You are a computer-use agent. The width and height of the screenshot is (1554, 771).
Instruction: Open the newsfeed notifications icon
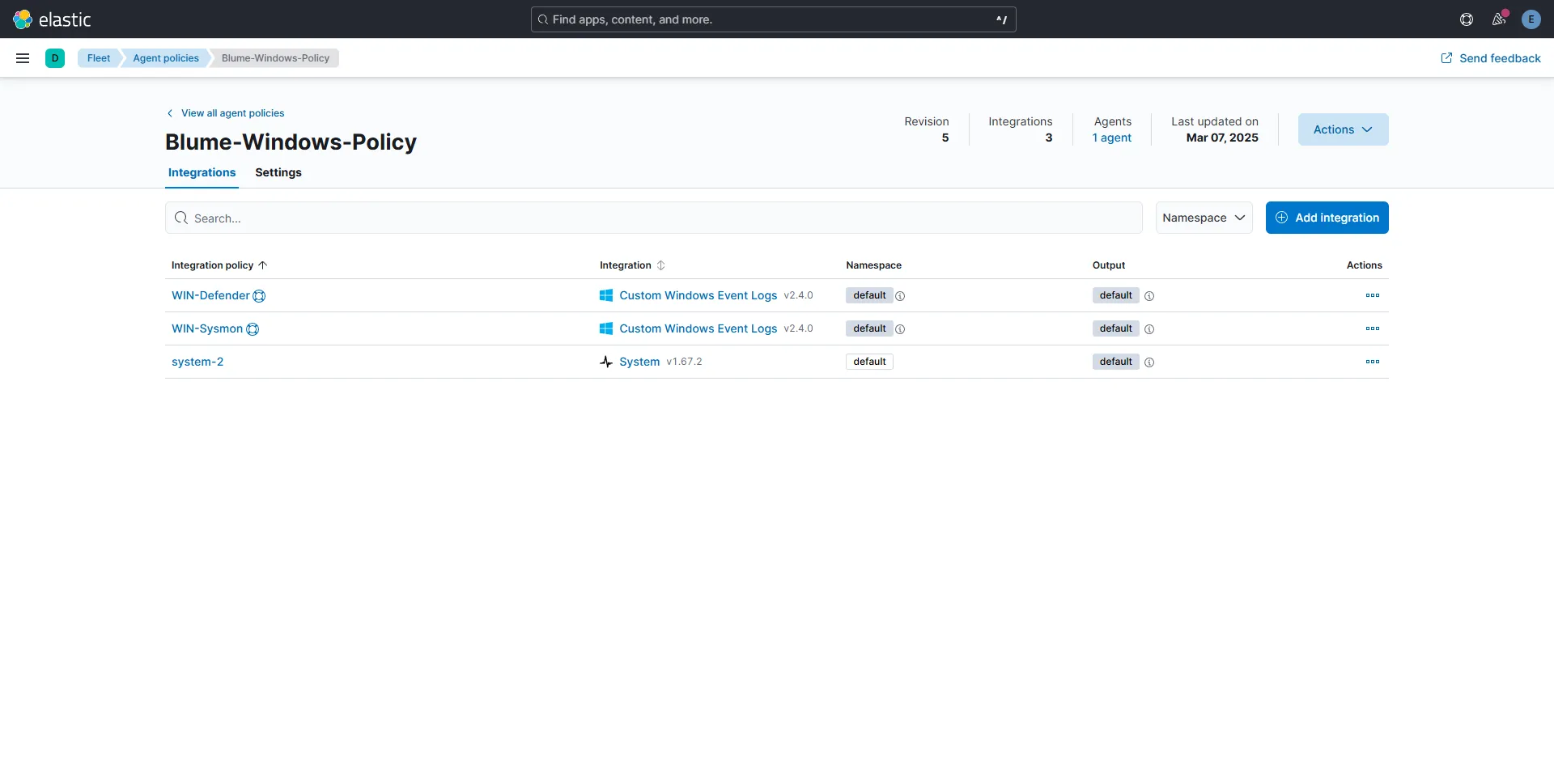(x=1498, y=19)
